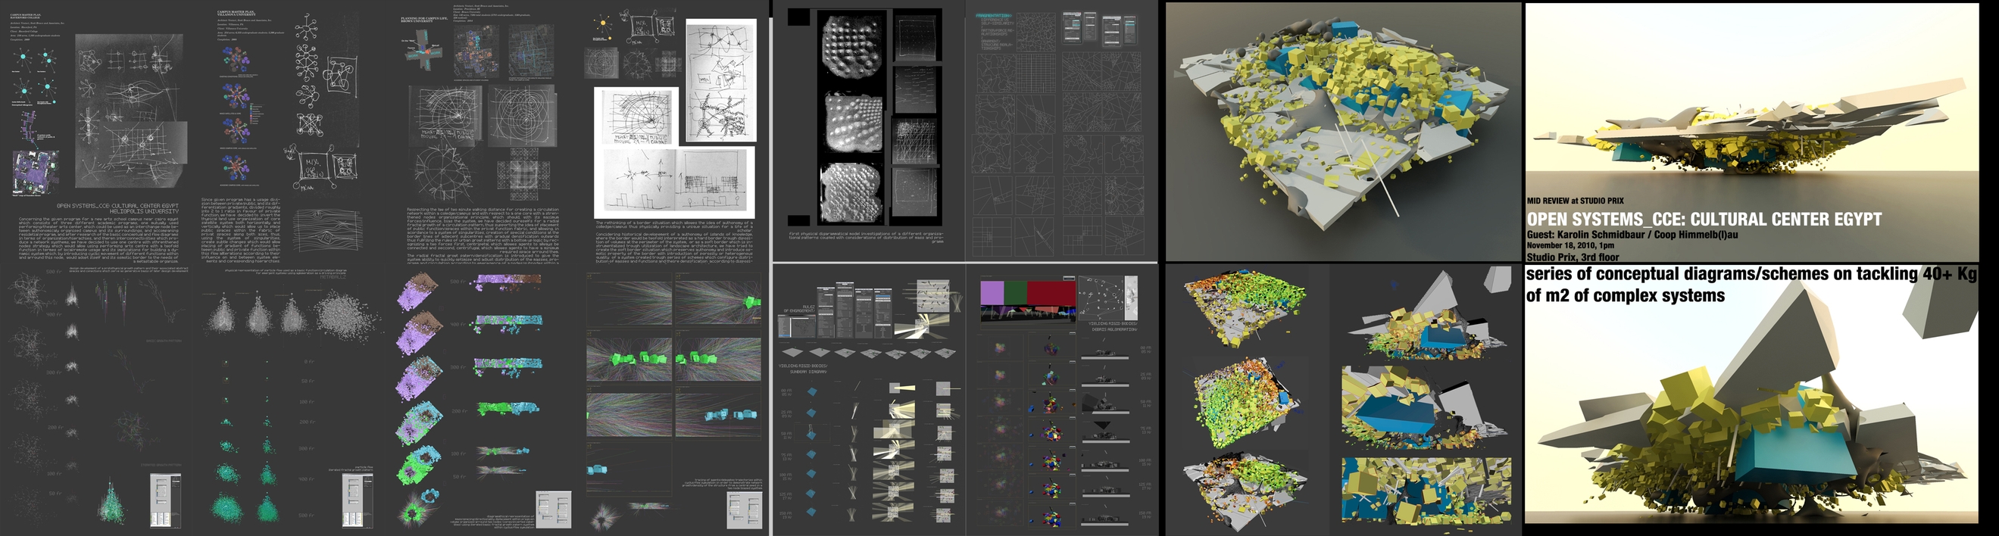Click the yellow sun node diagram icon
This screenshot has height=536, width=1999.
[x=603, y=24]
